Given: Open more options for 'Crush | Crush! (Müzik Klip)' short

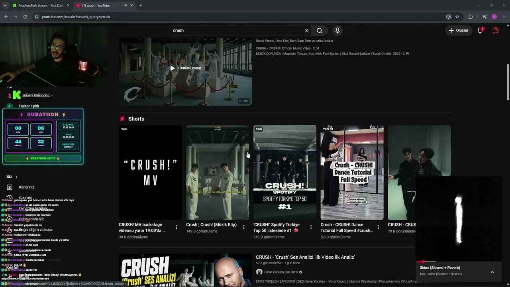Looking at the screenshot, I should [x=244, y=227].
